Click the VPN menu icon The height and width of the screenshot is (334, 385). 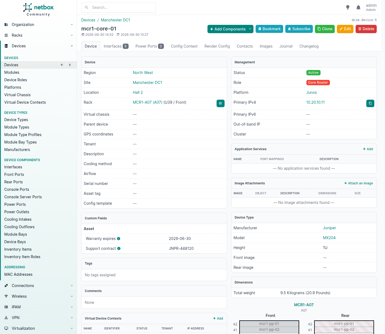tap(6, 318)
